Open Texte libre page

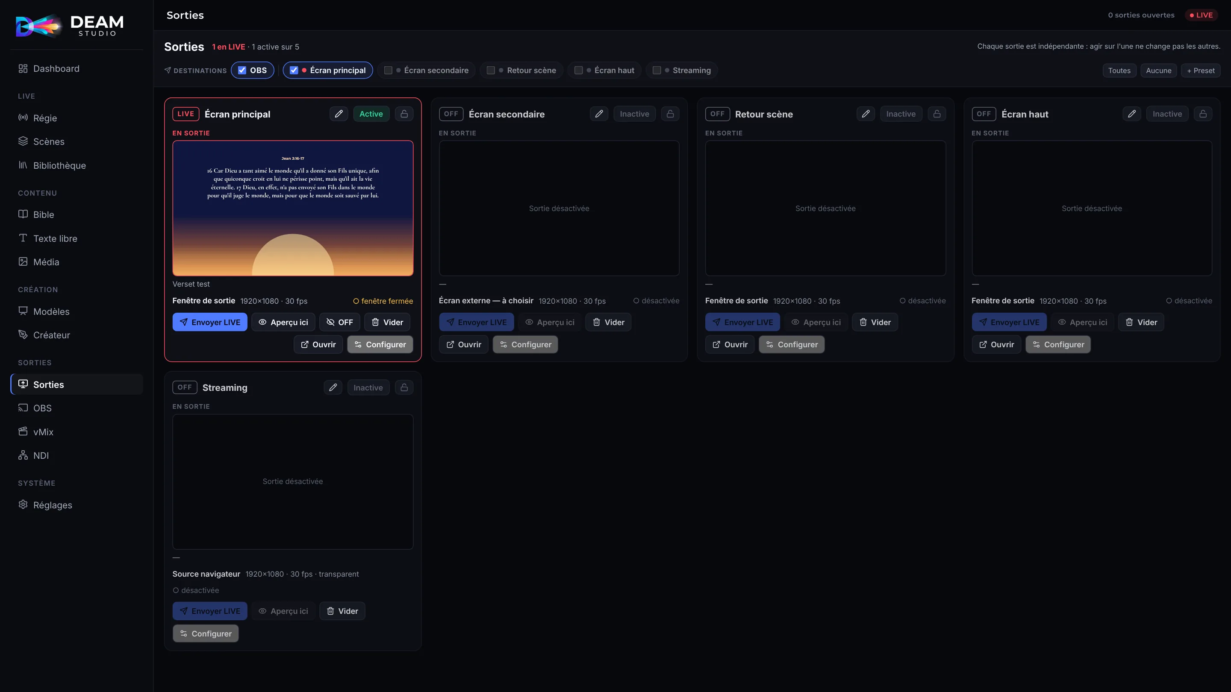tap(77, 238)
